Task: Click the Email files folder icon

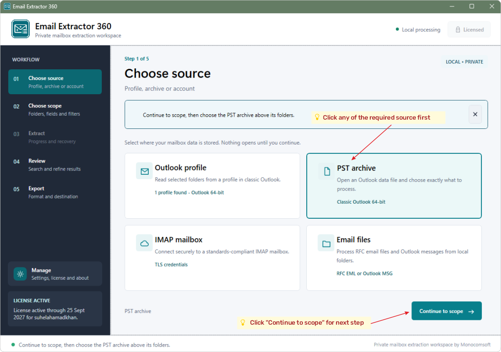Action: 326,244
